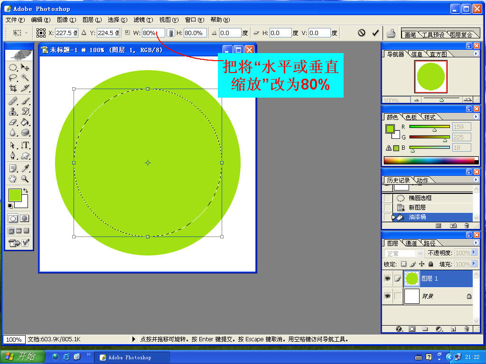Select the Hand tool
The height and width of the screenshot is (364, 486).
point(13,179)
